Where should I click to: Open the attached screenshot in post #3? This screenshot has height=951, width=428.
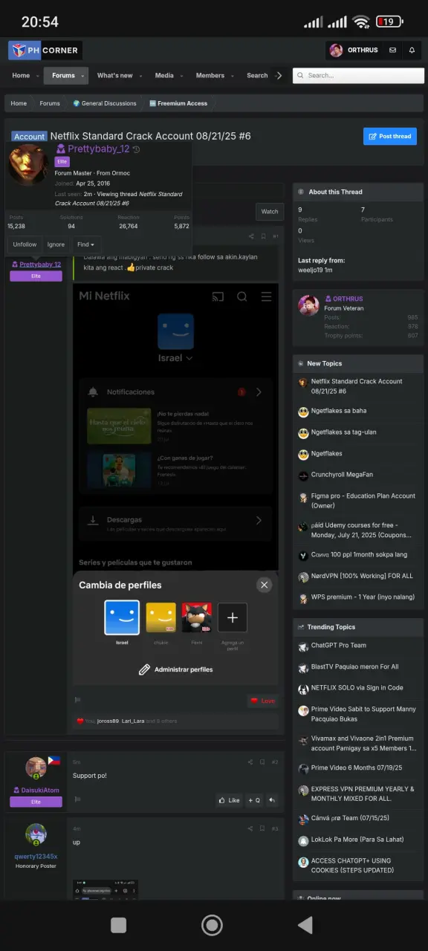click(106, 889)
